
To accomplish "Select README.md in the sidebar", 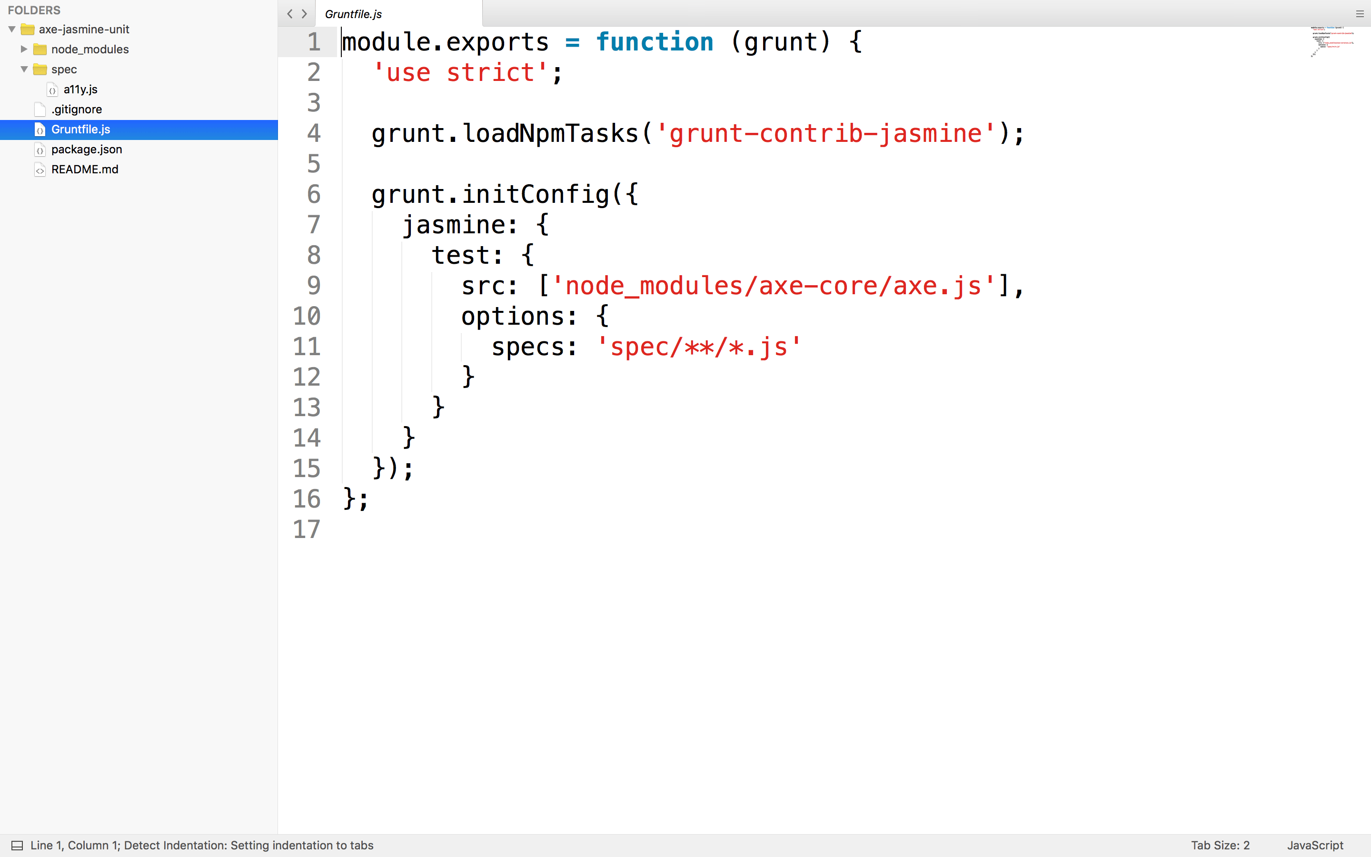I will [84, 169].
